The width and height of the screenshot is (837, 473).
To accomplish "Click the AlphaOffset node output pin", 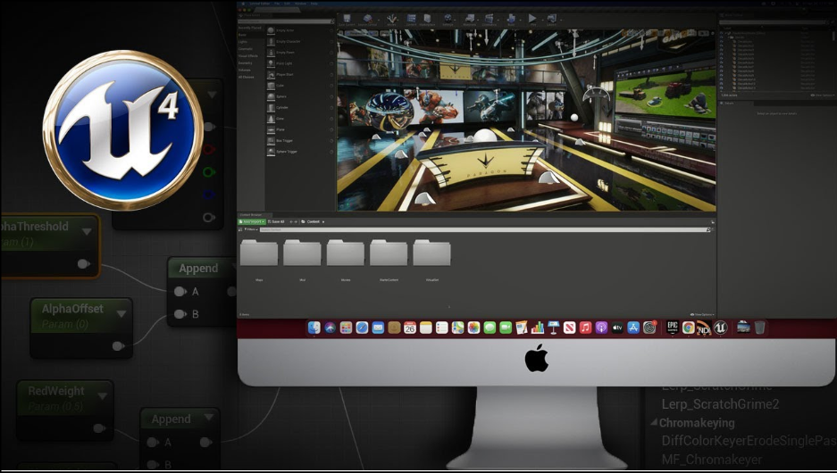I will click(x=118, y=346).
